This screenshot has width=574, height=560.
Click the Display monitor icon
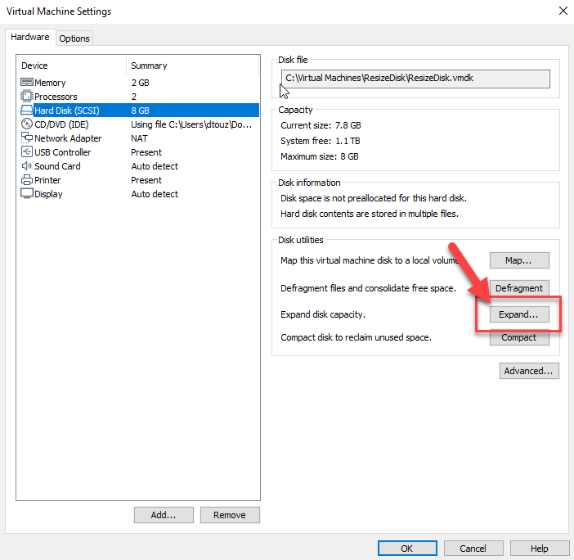pyautogui.click(x=27, y=194)
